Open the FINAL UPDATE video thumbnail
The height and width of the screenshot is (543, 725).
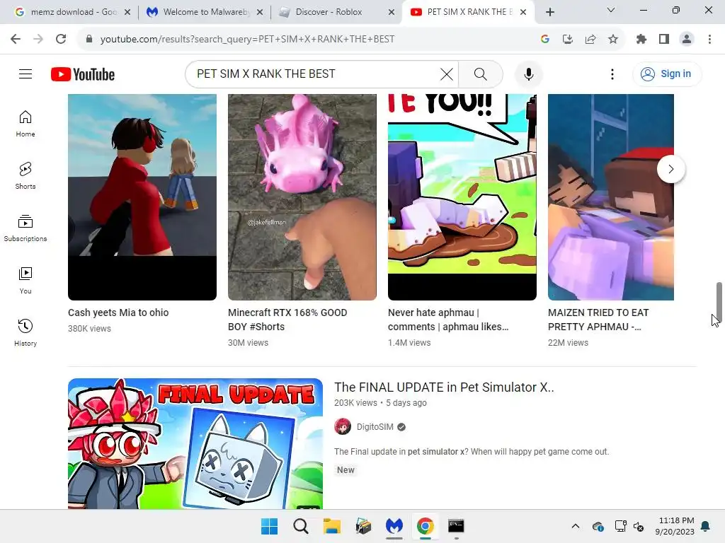195,444
